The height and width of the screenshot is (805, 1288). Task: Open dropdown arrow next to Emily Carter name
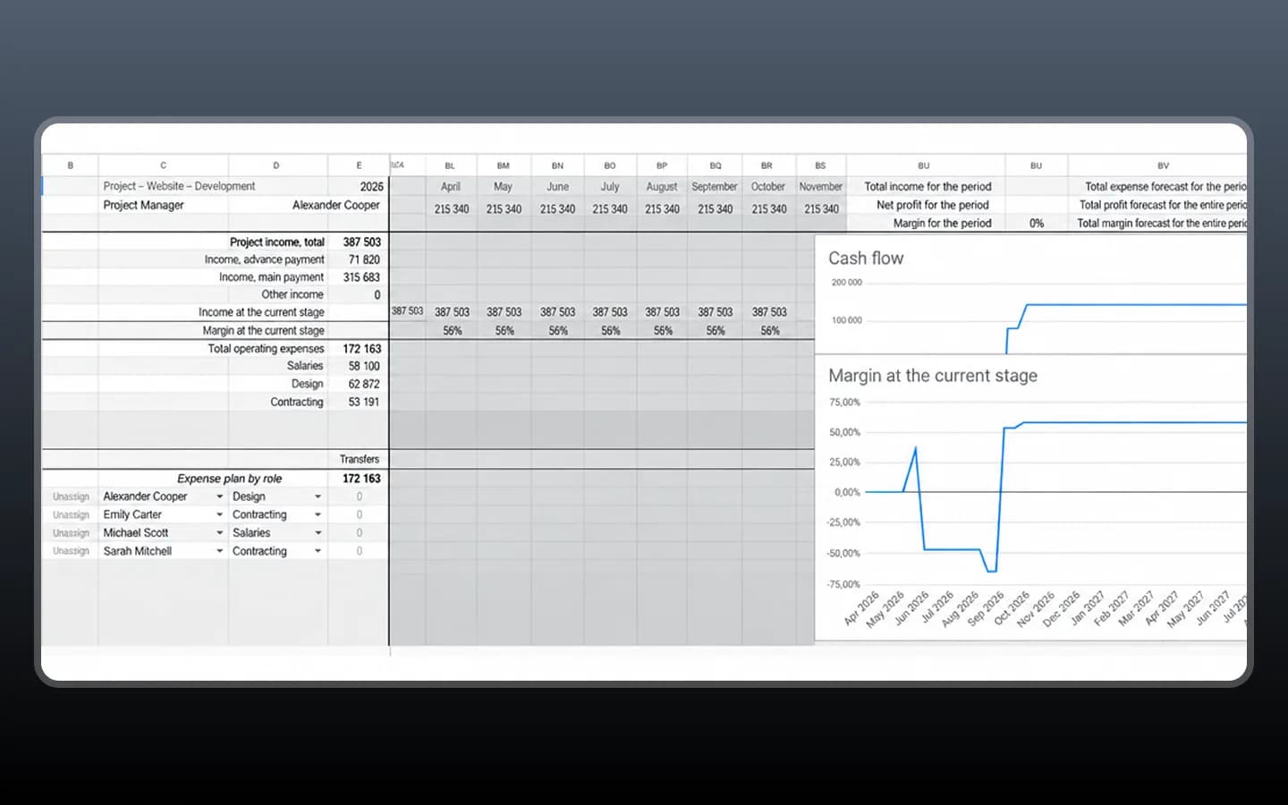[x=219, y=514]
